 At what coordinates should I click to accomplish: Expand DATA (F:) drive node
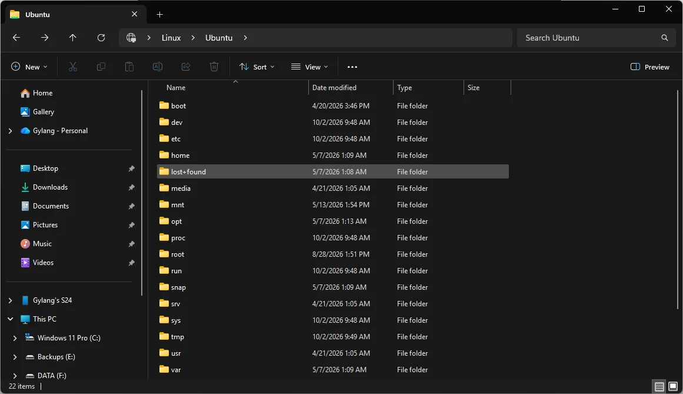pos(15,376)
